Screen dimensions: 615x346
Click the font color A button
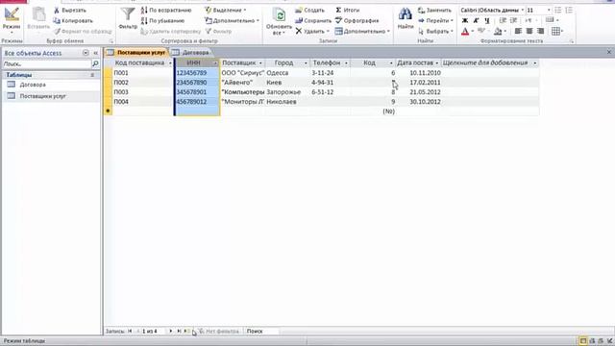(465, 31)
